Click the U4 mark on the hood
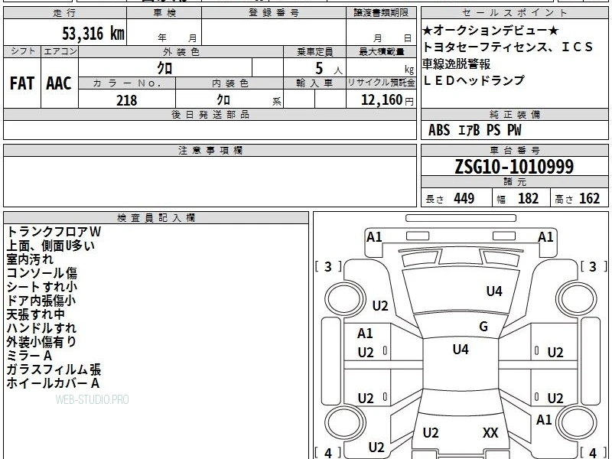 click(x=494, y=291)
